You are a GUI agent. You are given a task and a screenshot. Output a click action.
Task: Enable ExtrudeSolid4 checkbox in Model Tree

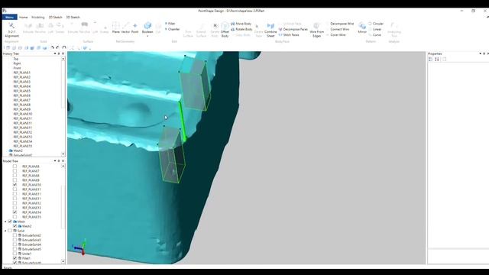[15, 244]
